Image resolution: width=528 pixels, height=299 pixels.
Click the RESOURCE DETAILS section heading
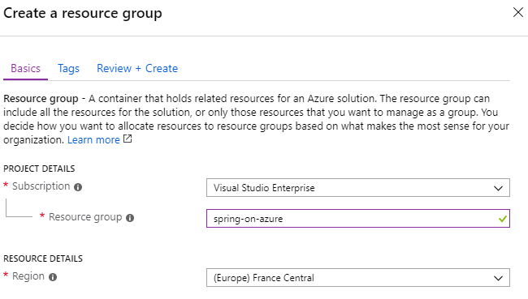tap(43, 258)
